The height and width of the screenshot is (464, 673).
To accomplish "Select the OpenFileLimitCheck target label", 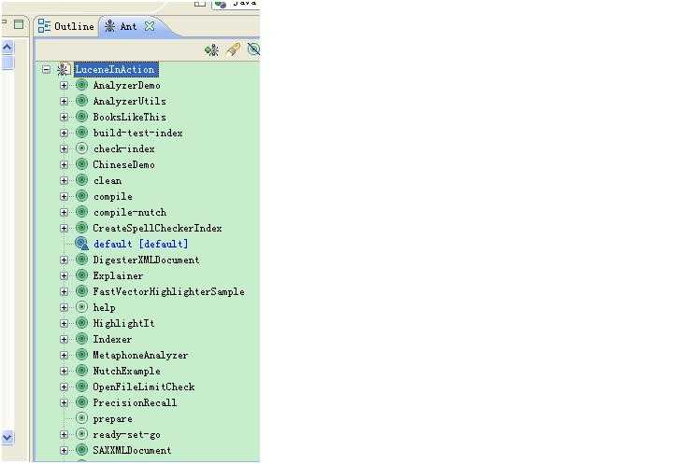I will tap(144, 387).
